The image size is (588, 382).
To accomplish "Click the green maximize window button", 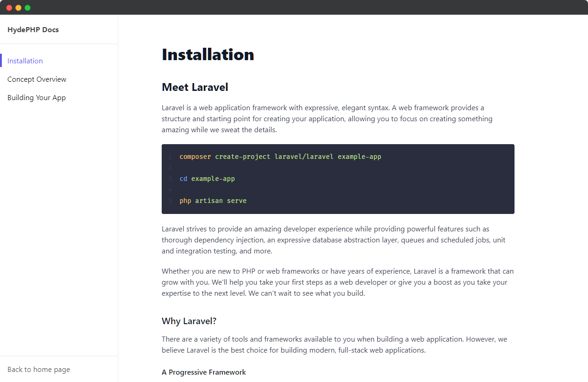I will (x=28, y=7).
